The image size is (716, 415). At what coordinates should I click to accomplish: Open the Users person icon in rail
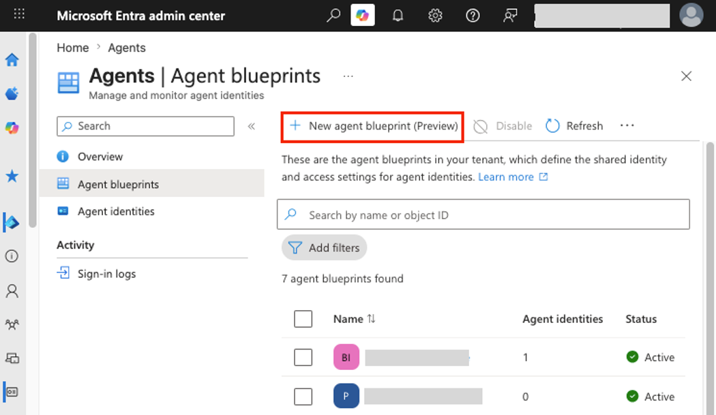click(12, 291)
